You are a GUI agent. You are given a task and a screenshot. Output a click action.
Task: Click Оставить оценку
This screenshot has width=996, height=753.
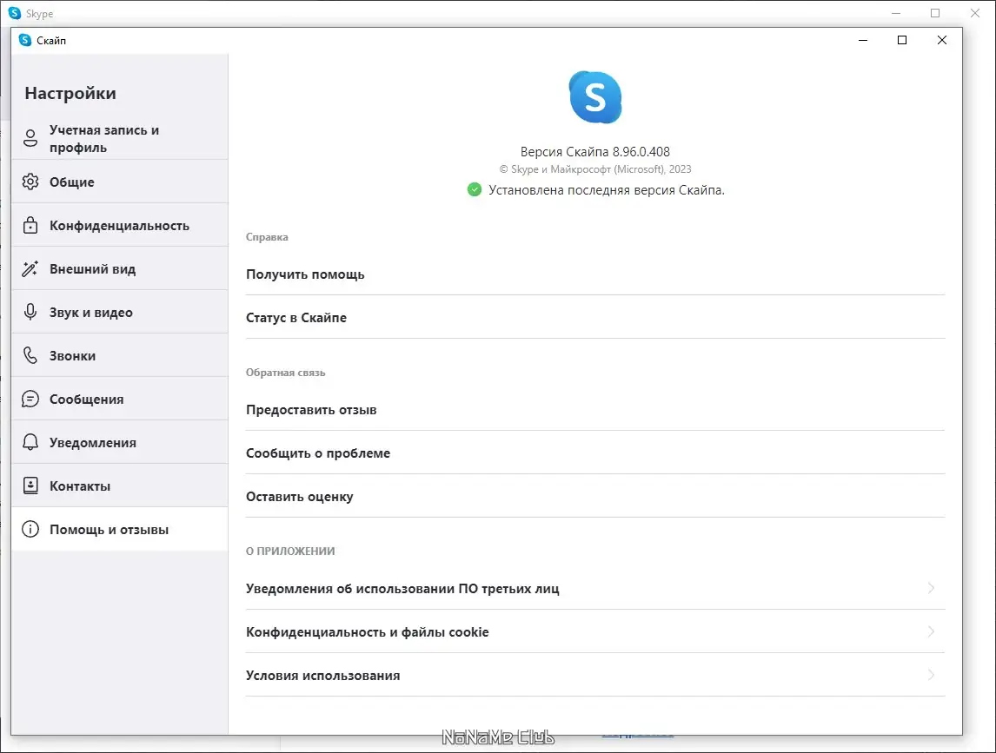pos(595,497)
